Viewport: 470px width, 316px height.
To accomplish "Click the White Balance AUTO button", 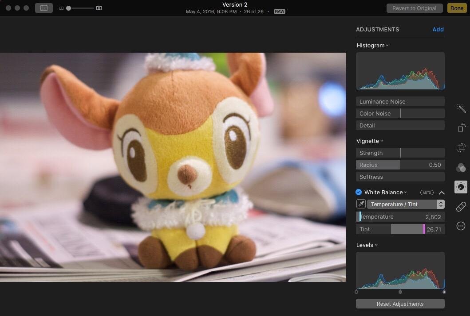I will coord(427,193).
